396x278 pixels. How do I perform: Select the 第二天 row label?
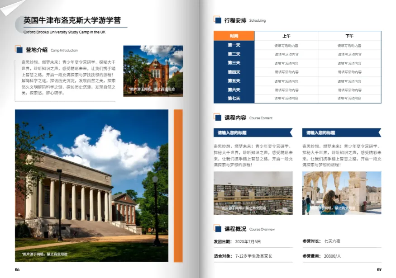[x=234, y=54]
